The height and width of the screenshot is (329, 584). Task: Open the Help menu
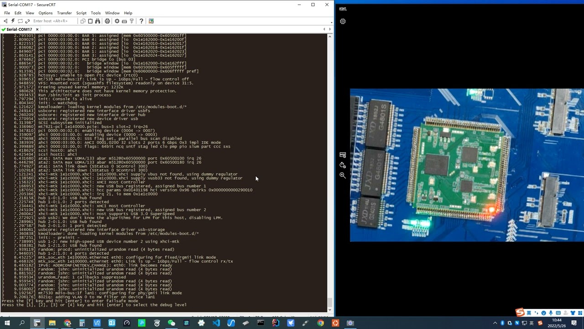128,13
